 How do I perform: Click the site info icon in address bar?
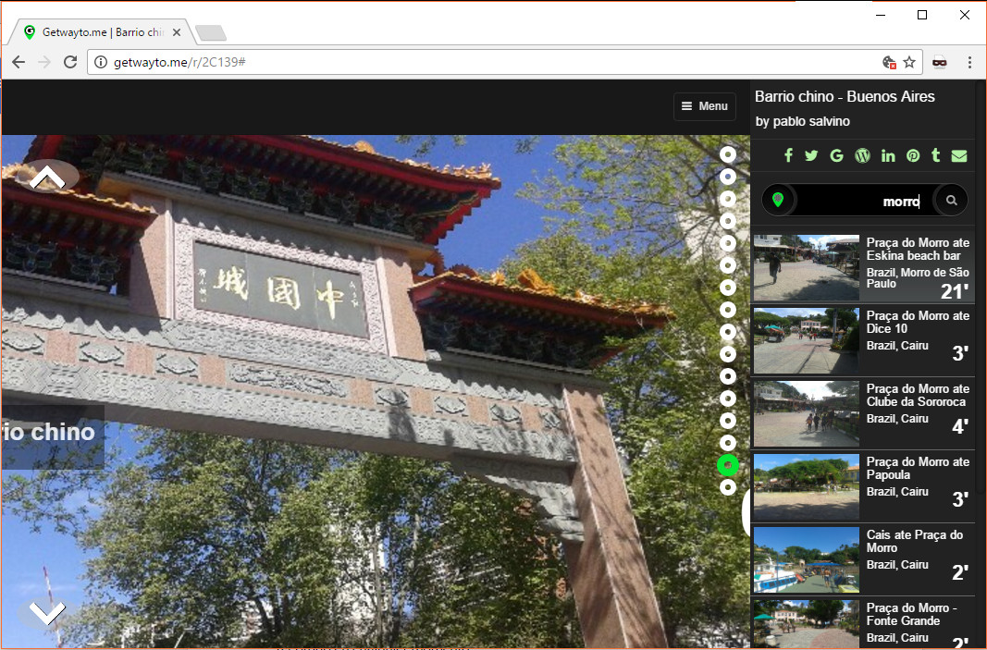[101, 62]
